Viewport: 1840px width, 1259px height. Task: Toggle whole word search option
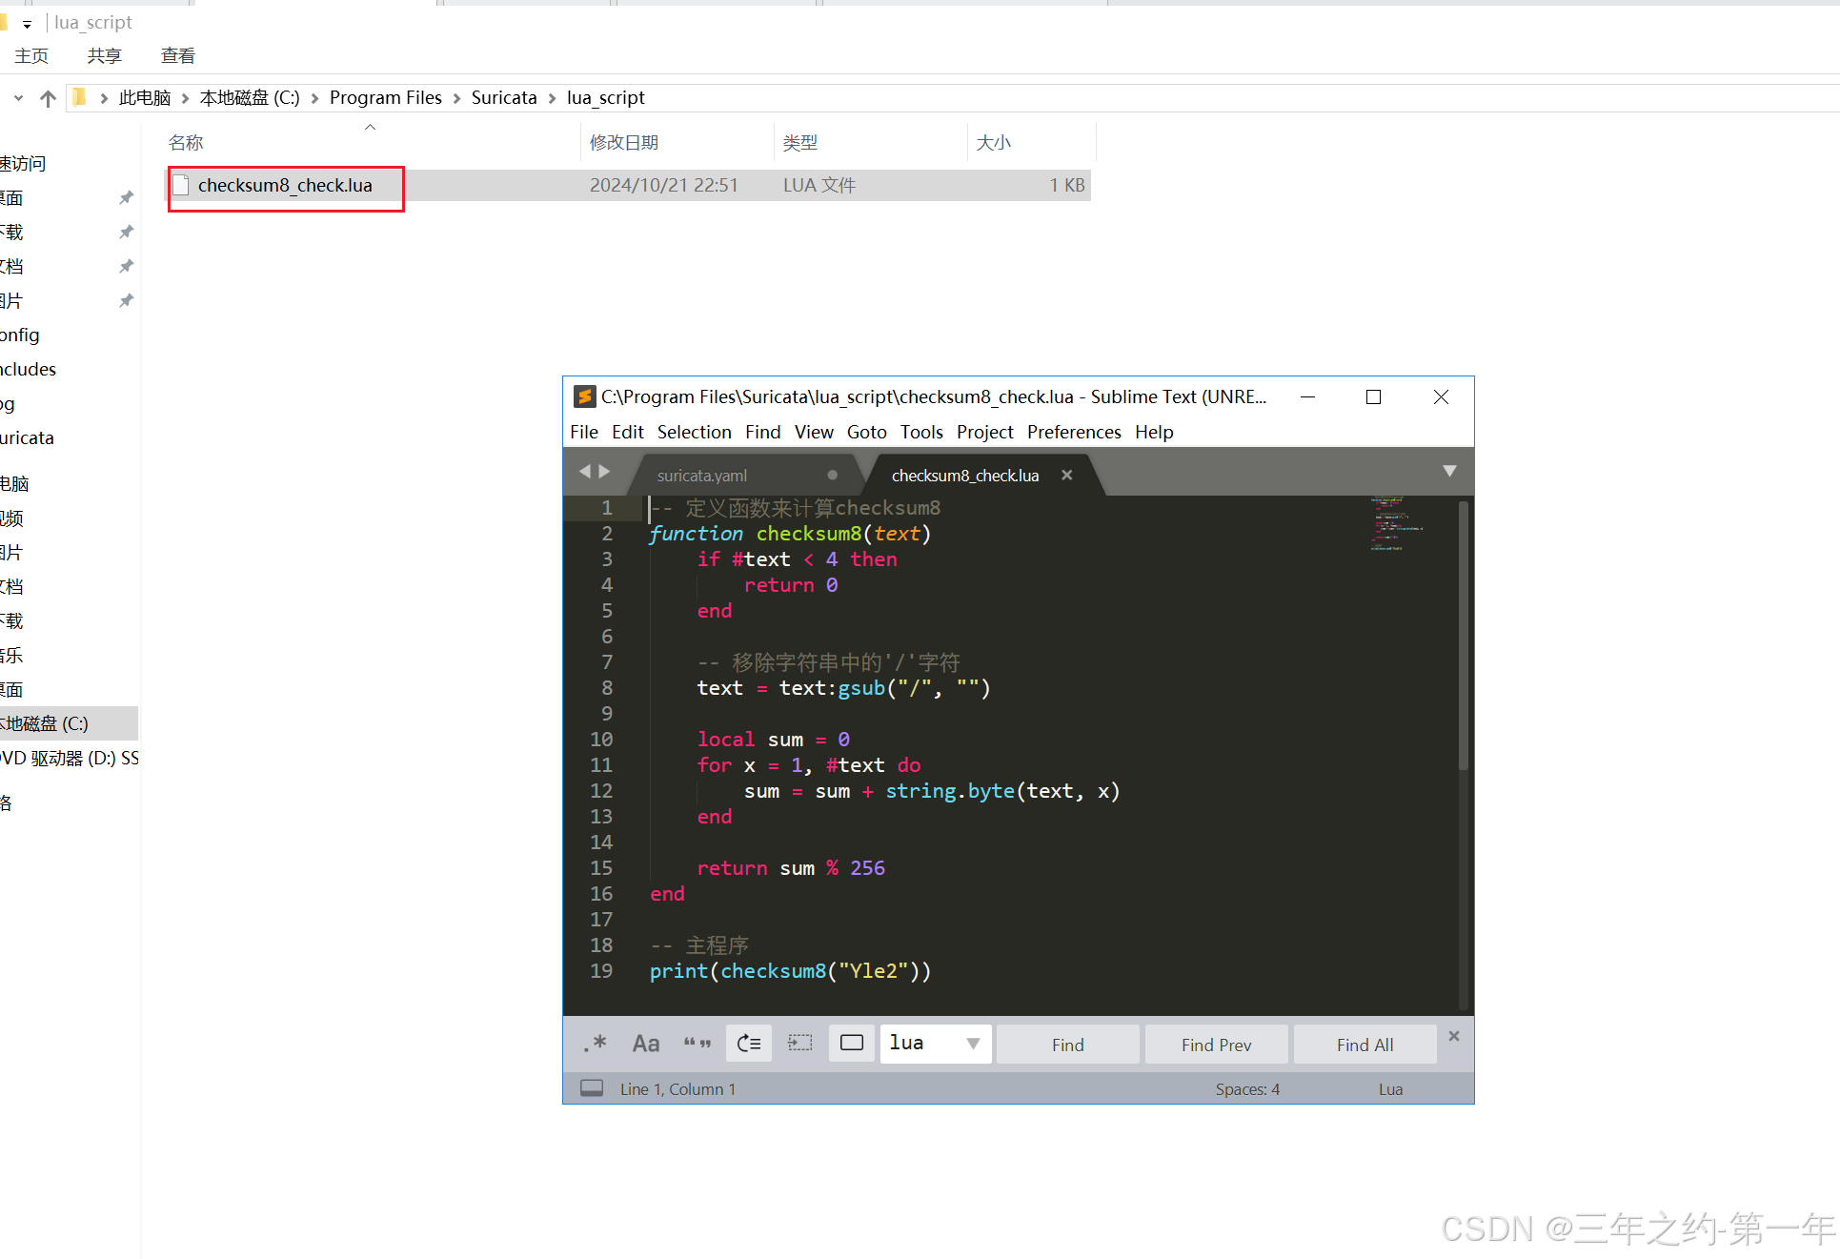point(698,1044)
